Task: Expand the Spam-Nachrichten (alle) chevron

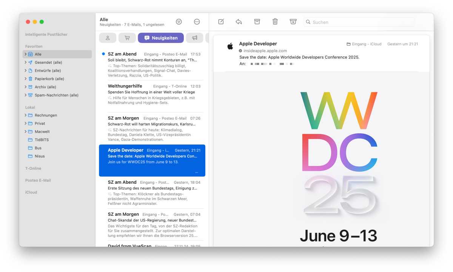Action: pyautogui.click(x=25, y=95)
